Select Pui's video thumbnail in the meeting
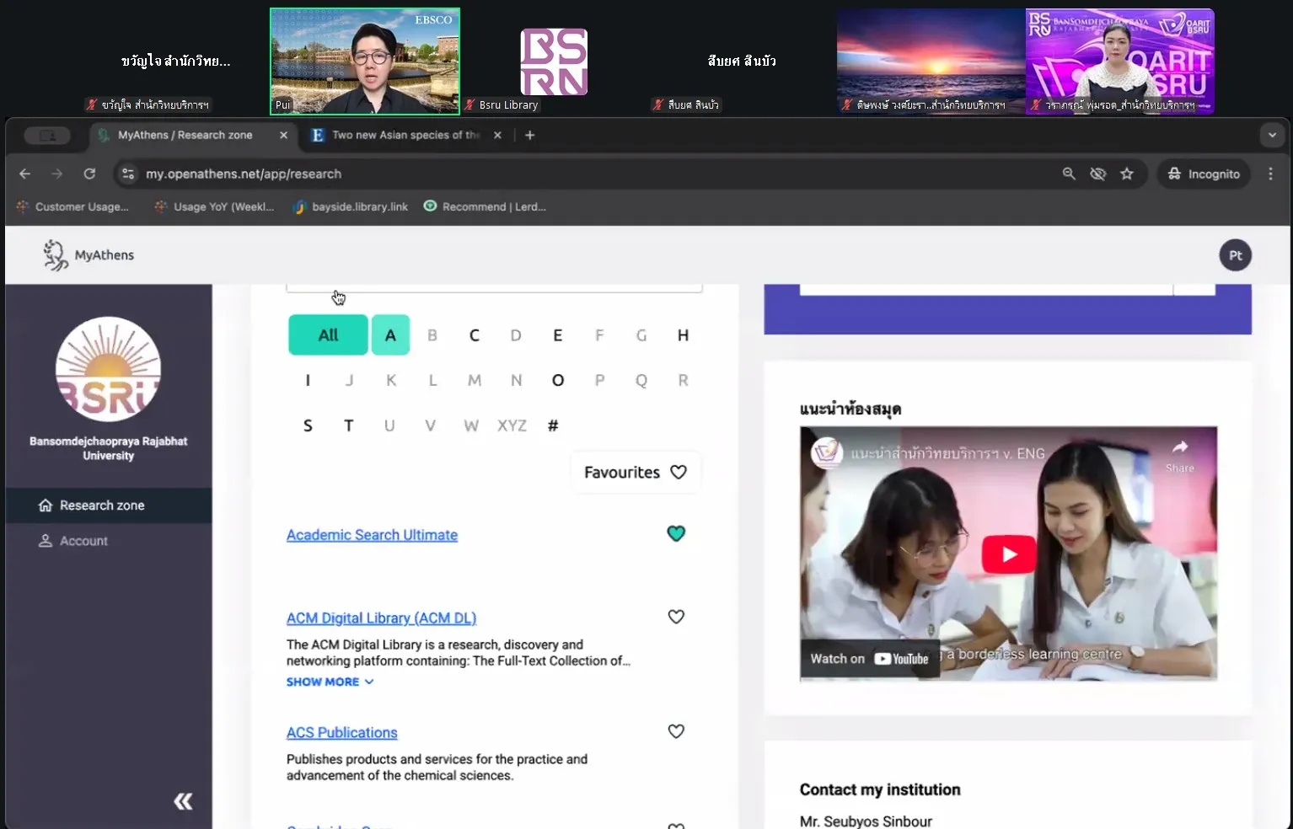This screenshot has width=1293, height=829. (365, 61)
